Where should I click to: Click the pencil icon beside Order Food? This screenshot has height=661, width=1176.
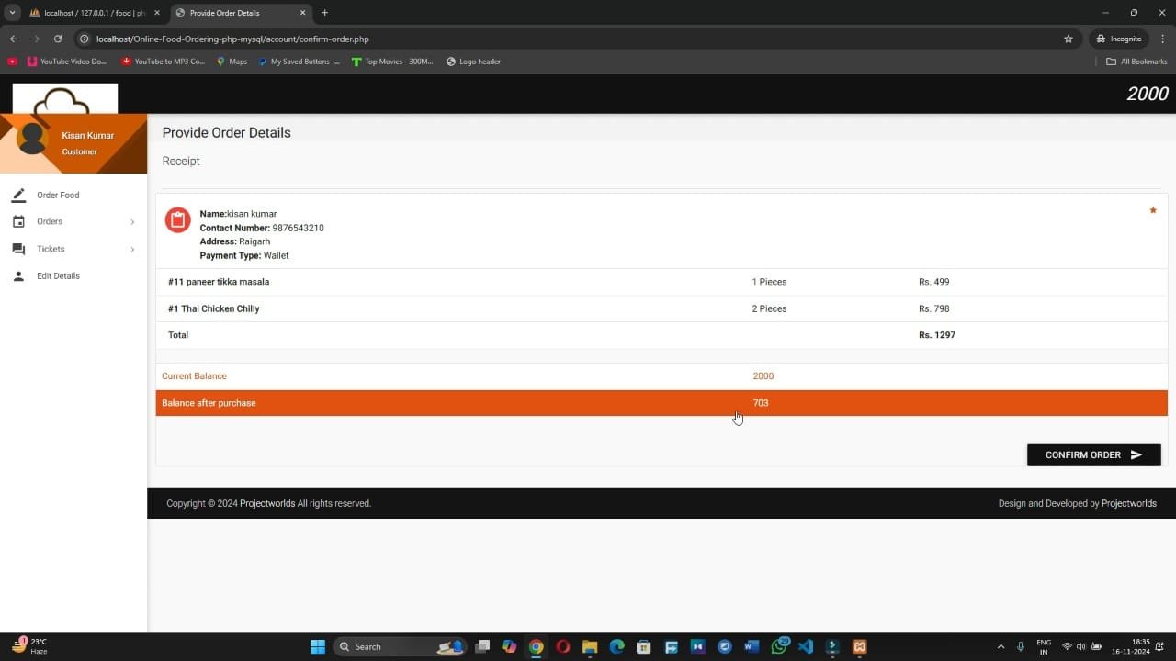18,196
